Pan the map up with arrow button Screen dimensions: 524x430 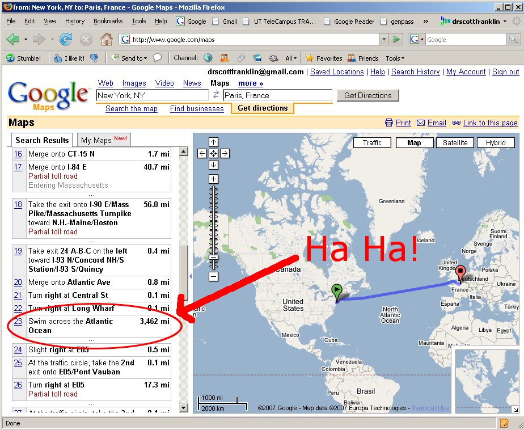[x=213, y=142]
